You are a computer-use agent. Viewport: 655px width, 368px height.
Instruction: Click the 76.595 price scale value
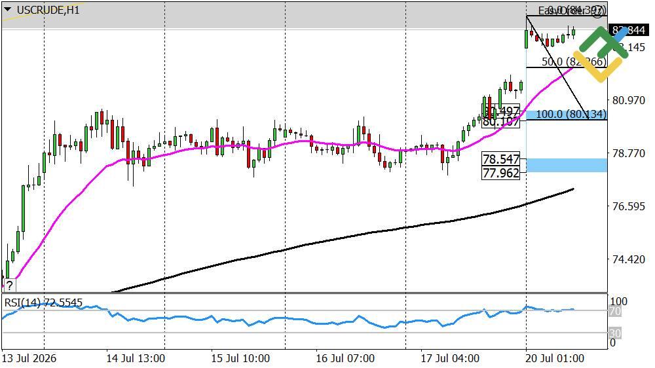pyautogui.click(x=628, y=206)
